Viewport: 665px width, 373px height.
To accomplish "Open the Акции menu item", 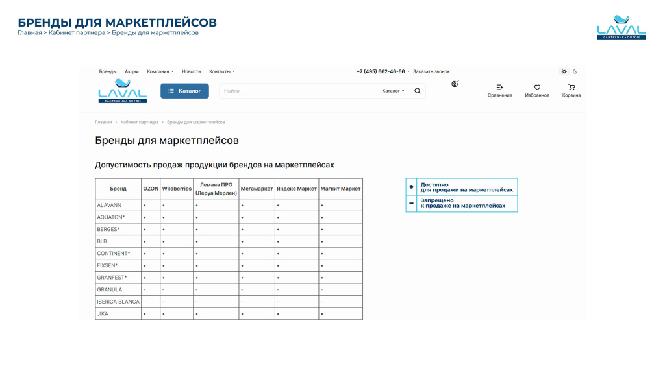I will click(x=132, y=71).
